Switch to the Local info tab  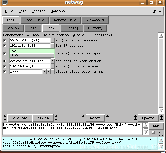(34, 20)
